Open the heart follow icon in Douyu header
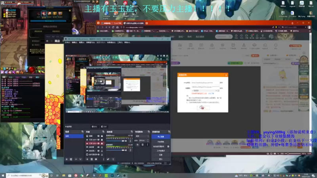The height and width of the screenshot is (178, 317). [x=241, y=36]
